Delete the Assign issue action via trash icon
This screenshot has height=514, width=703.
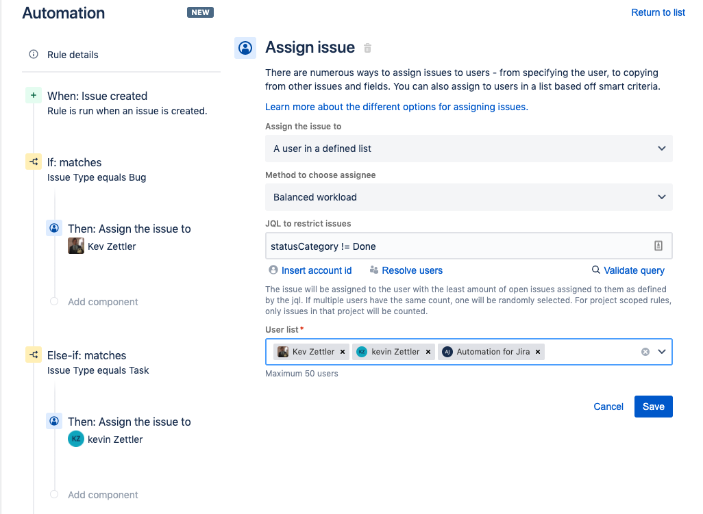tap(367, 48)
